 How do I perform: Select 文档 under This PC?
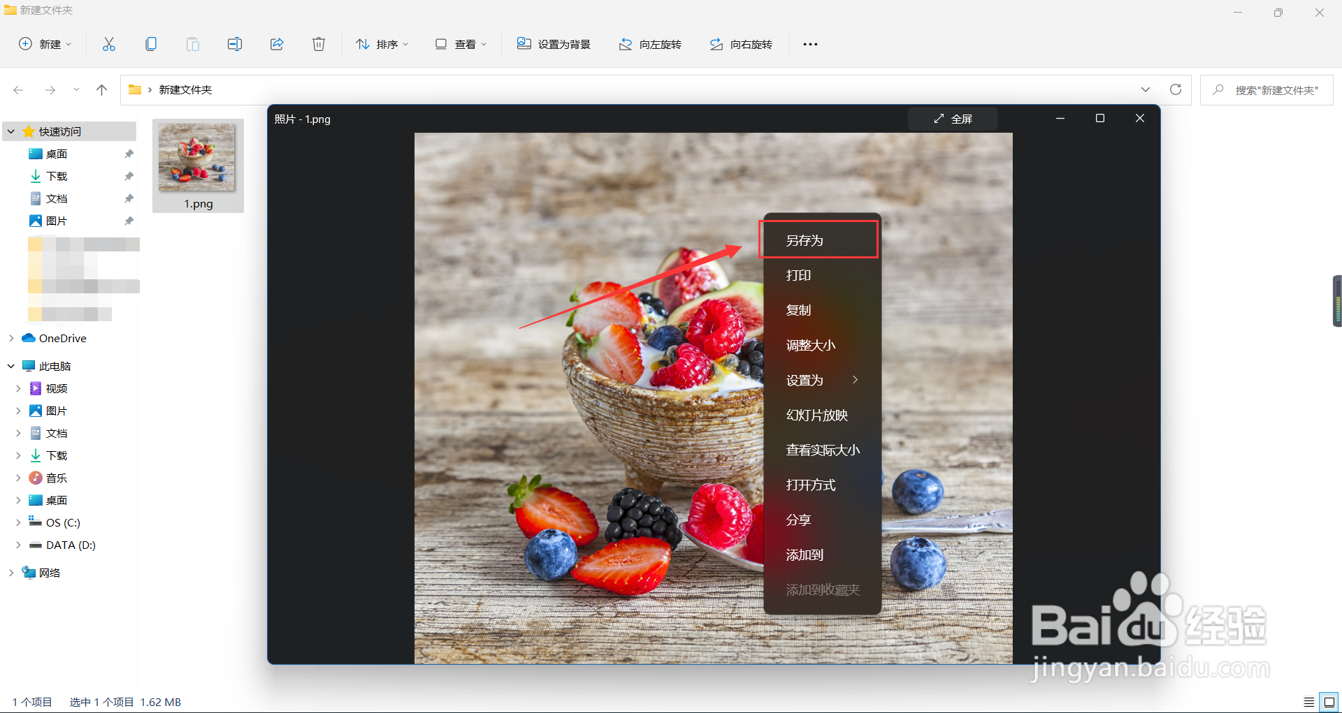[56, 433]
